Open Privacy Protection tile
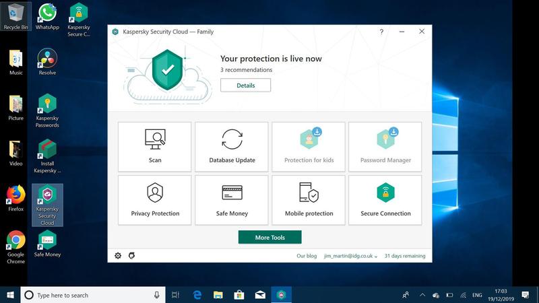The height and width of the screenshot is (303, 539). click(x=155, y=200)
